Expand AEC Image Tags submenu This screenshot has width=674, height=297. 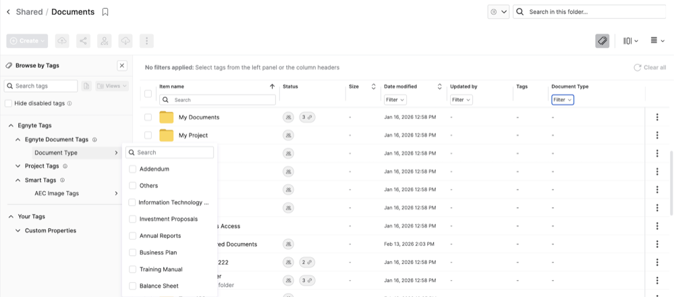click(116, 194)
